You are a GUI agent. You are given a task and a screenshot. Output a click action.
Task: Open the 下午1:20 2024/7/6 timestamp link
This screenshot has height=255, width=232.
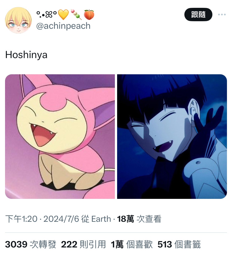[x=42, y=219]
